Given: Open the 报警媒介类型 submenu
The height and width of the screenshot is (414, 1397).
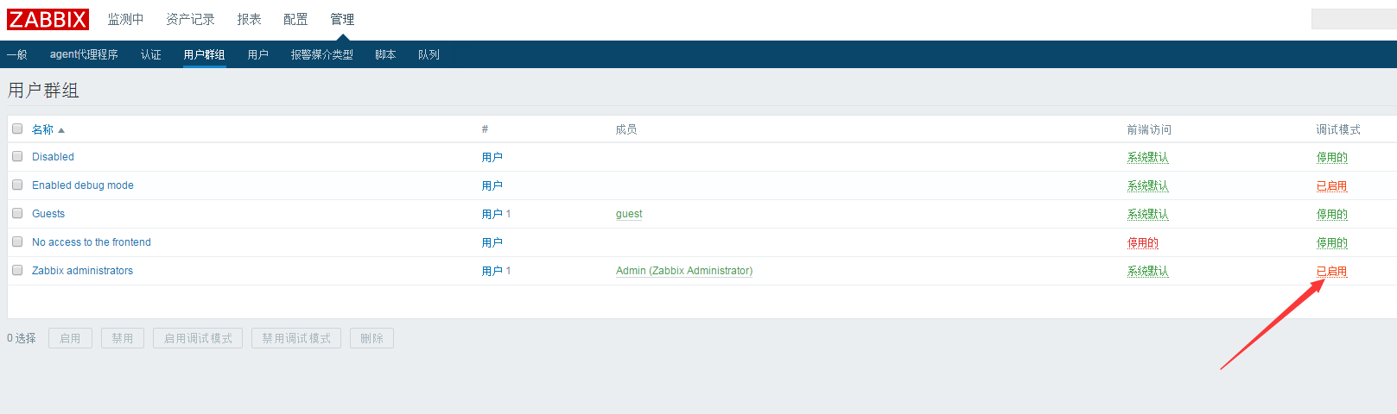Looking at the screenshot, I should click(322, 54).
